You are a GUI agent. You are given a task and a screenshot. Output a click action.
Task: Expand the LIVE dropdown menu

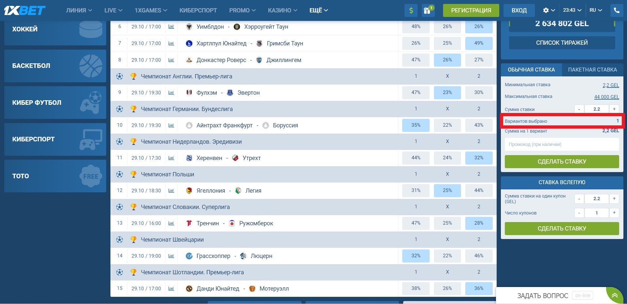(x=113, y=10)
